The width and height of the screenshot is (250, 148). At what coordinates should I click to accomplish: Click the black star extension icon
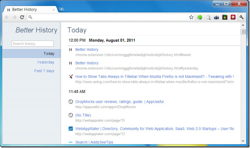pyautogui.click(x=225, y=17)
